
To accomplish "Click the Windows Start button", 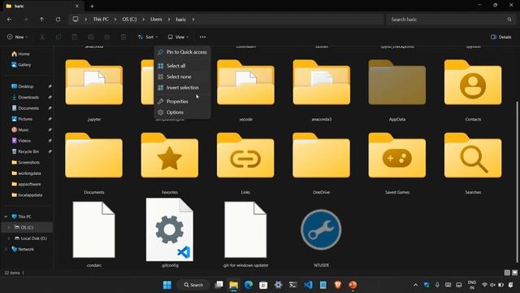I will 167,285.
